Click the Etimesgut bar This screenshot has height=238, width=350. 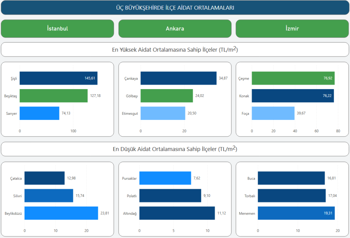[163, 113]
